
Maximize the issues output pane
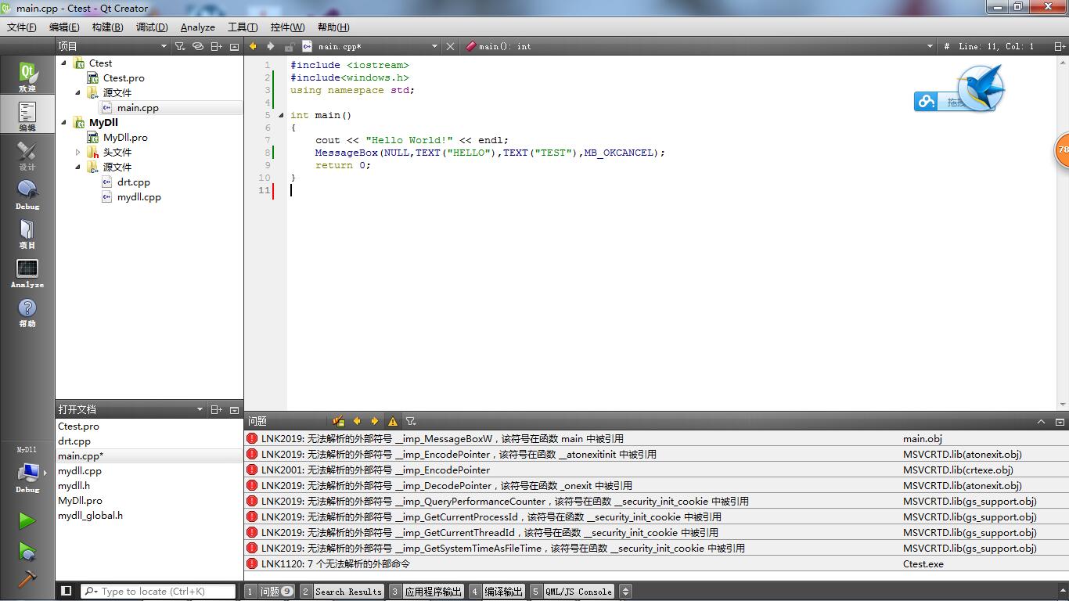1041,421
